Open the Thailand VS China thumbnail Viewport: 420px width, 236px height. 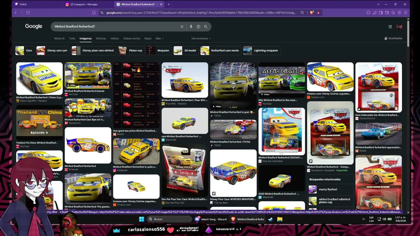[x=39, y=123]
